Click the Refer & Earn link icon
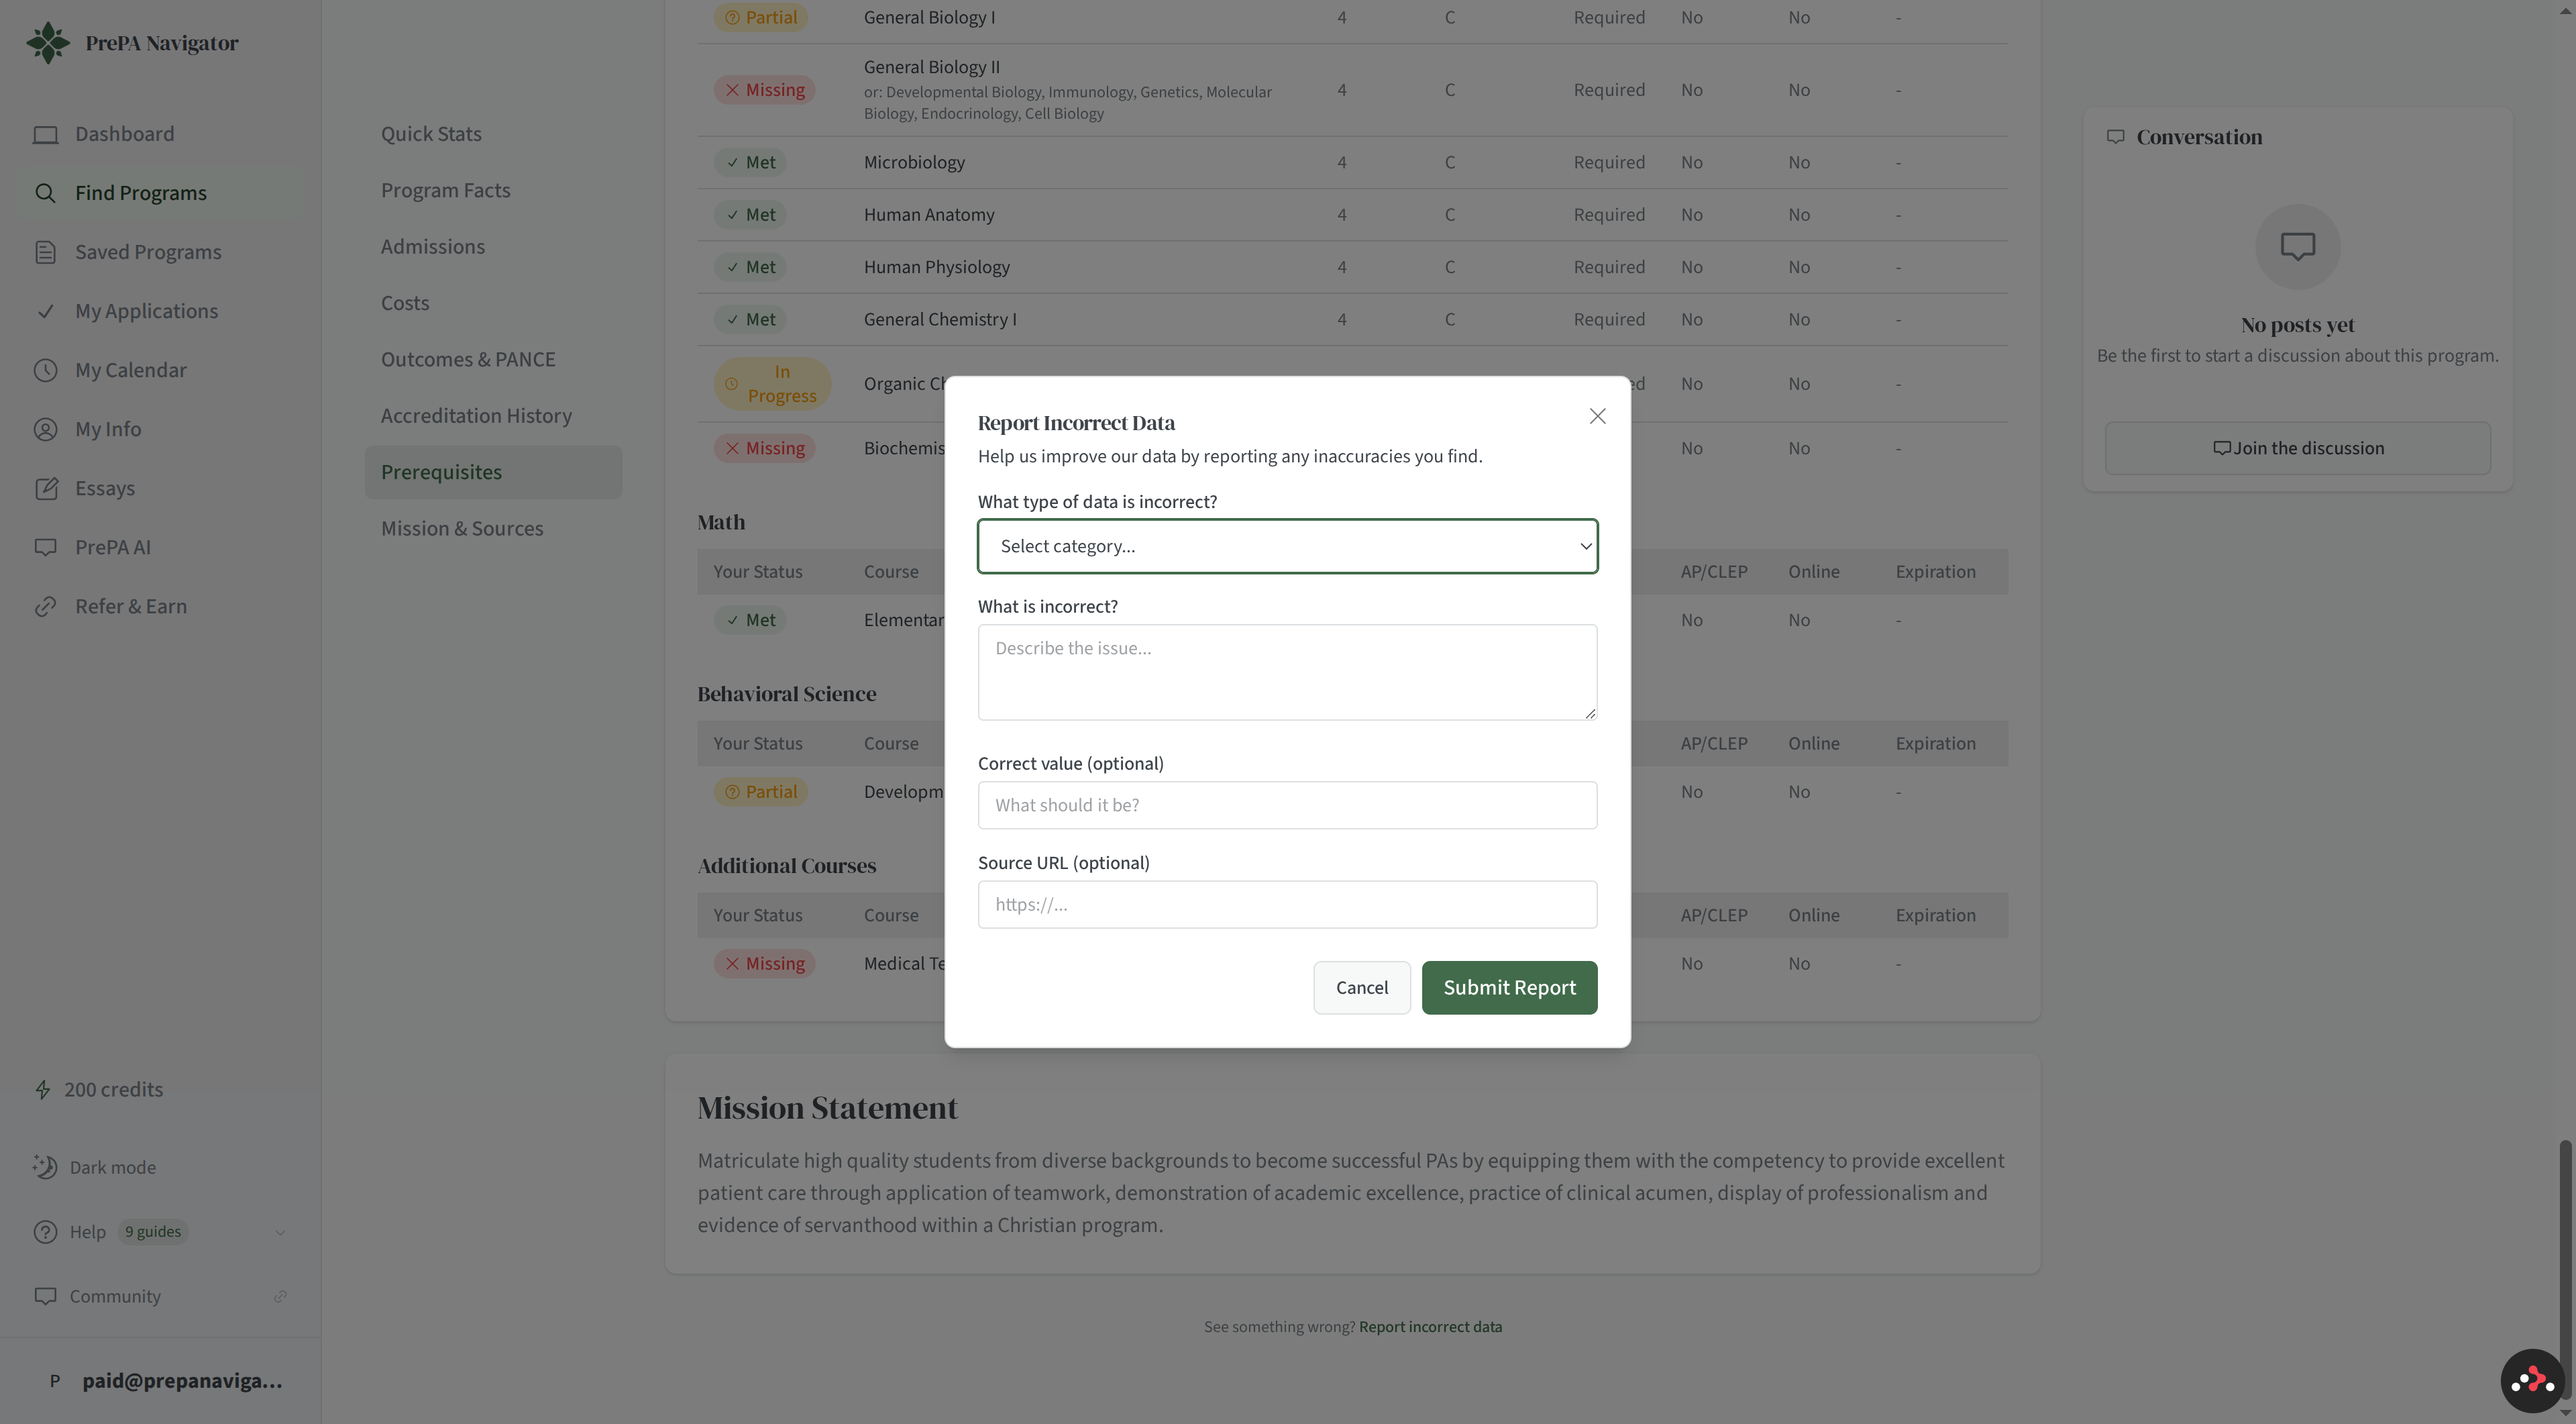The image size is (2576, 1424). pyautogui.click(x=45, y=606)
